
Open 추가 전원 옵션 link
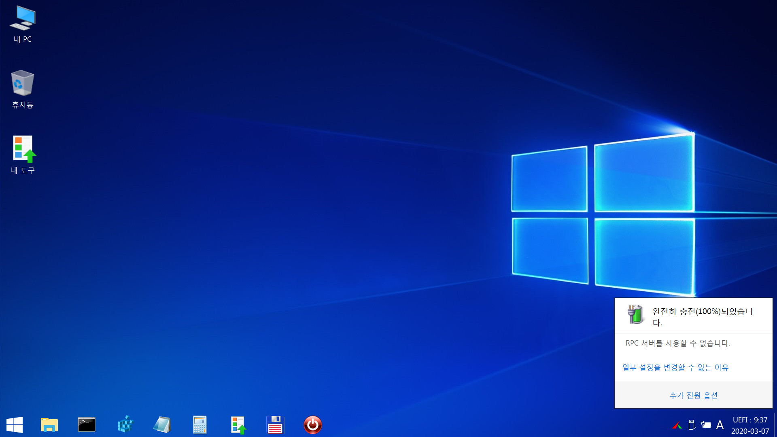(x=694, y=395)
